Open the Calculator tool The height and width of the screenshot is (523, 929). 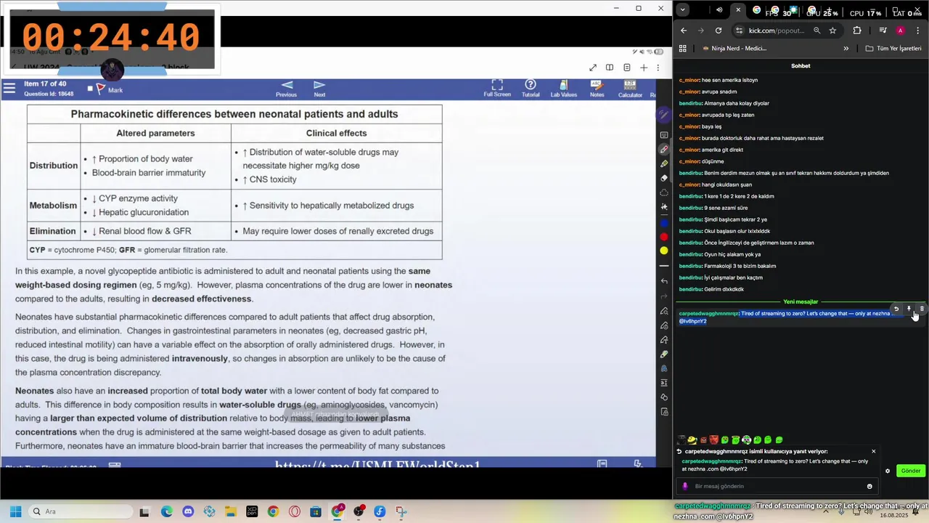(x=630, y=89)
